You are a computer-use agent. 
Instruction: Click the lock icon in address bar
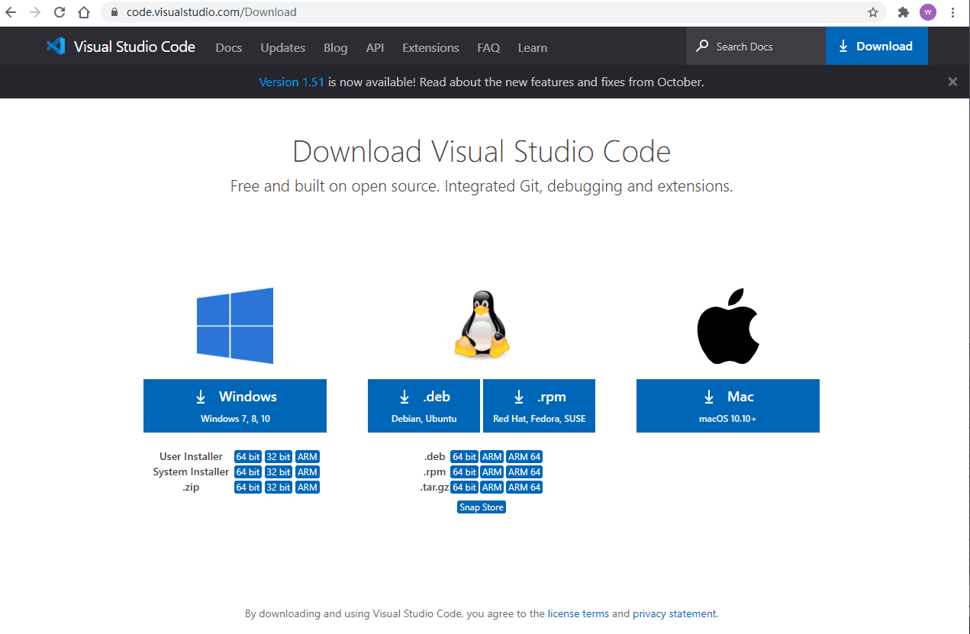115,12
